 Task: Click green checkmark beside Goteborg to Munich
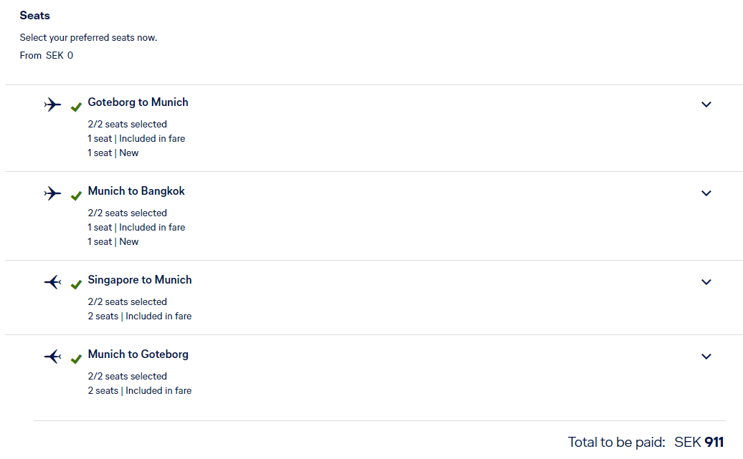76,107
